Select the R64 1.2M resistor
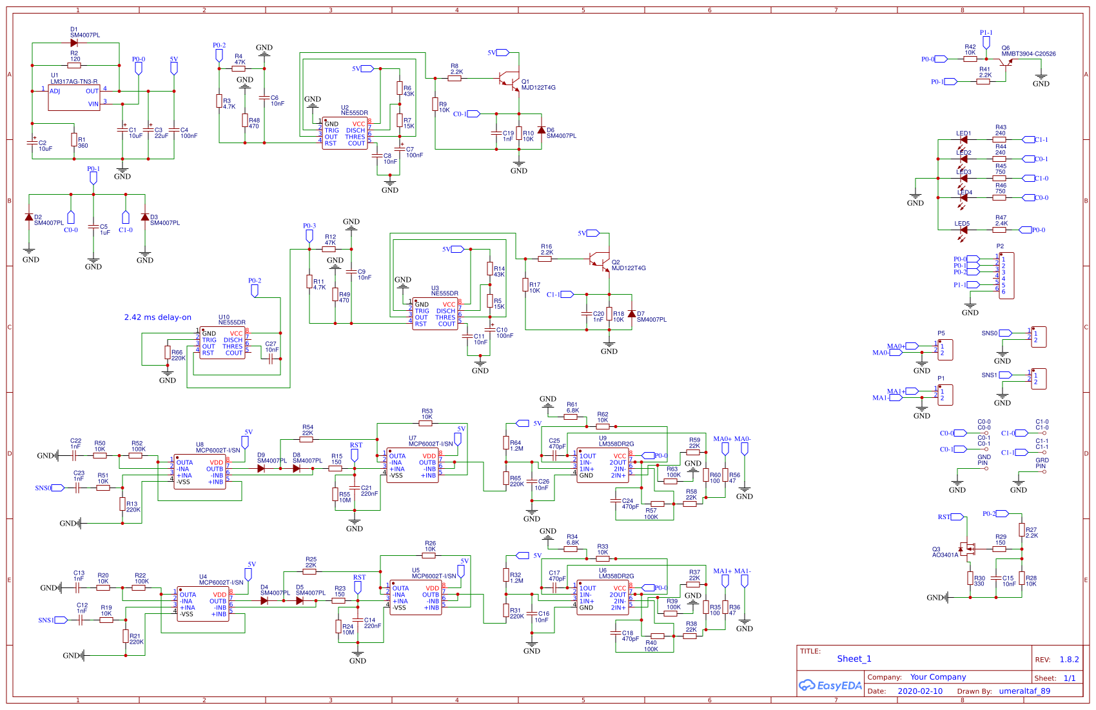The height and width of the screenshot is (710, 1096). tap(506, 443)
